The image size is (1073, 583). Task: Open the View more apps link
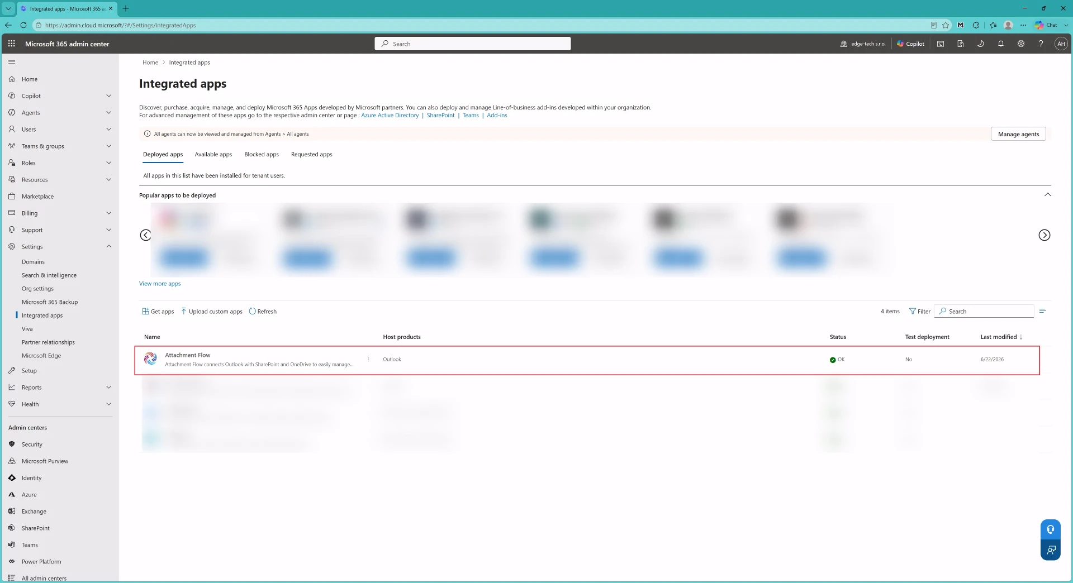tap(160, 284)
